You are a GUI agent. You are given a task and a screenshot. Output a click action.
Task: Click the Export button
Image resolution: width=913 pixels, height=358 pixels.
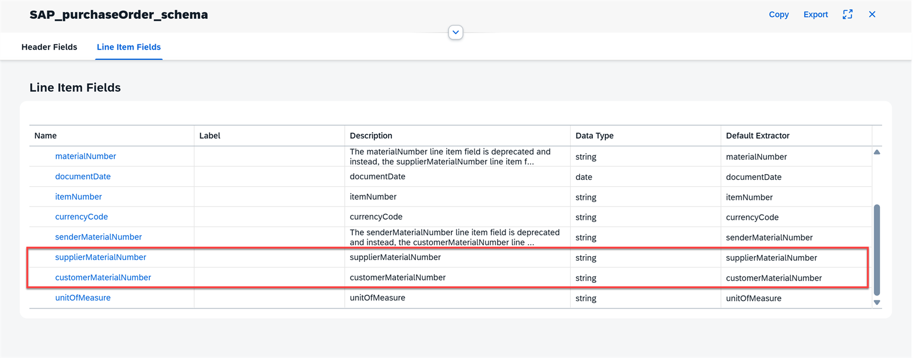pyautogui.click(x=815, y=14)
